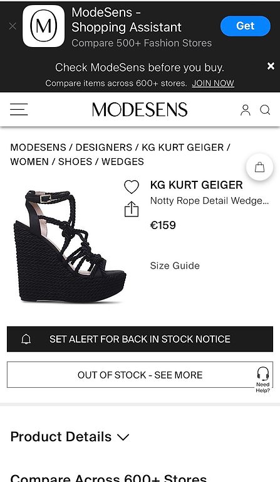
Task: Click OUT OF STOCK - SEE MORE
Action: (x=140, y=375)
